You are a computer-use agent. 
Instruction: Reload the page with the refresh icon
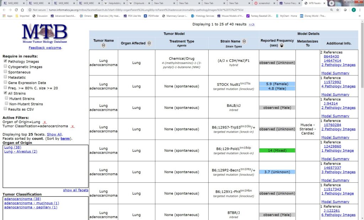[16, 10]
